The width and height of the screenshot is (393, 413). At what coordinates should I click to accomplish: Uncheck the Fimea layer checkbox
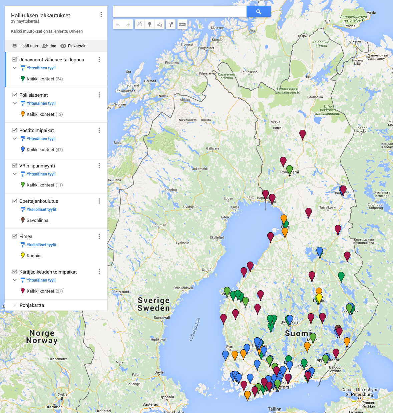click(x=15, y=236)
